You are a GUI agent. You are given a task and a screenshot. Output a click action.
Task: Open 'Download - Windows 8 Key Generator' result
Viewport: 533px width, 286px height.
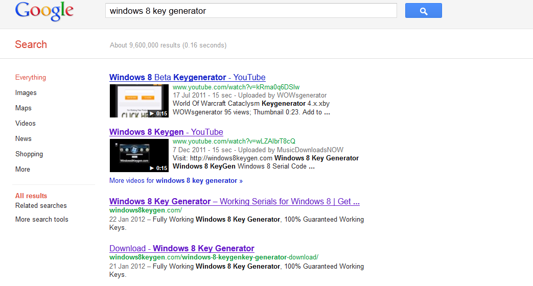[x=182, y=248]
